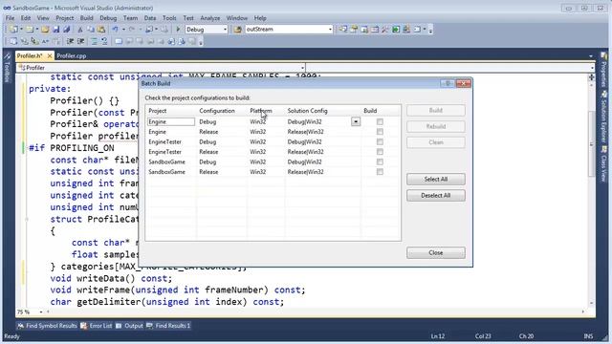Click the Open File folder icon
612x344 pixels.
(45, 30)
